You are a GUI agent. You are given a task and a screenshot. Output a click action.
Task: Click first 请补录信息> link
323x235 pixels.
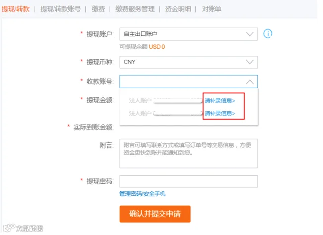[x=219, y=101]
